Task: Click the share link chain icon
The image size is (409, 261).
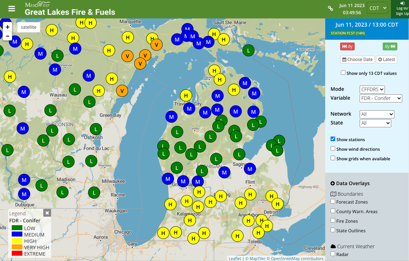Action: coord(331,9)
